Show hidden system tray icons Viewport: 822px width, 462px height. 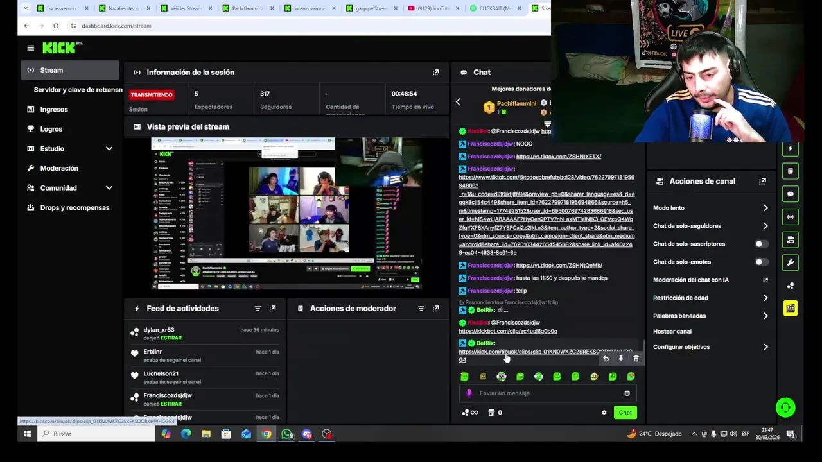coord(694,434)
